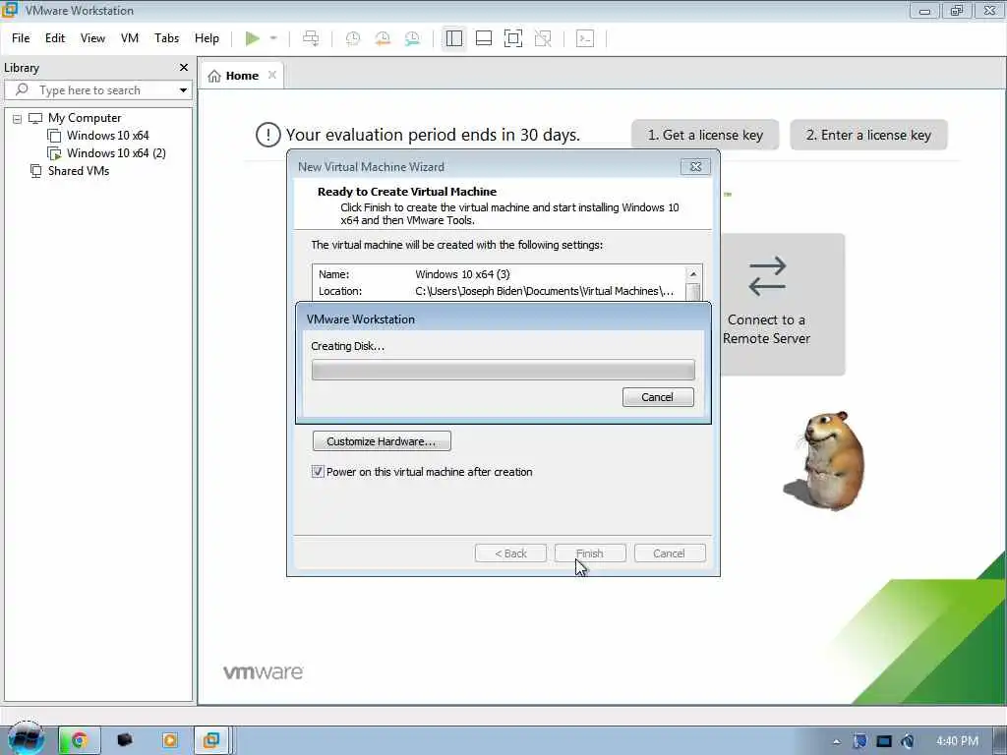The height and width of the screenshot is (755, 1007).
Task: Select My Computer in the Library
Action: (x=85, y=118)
